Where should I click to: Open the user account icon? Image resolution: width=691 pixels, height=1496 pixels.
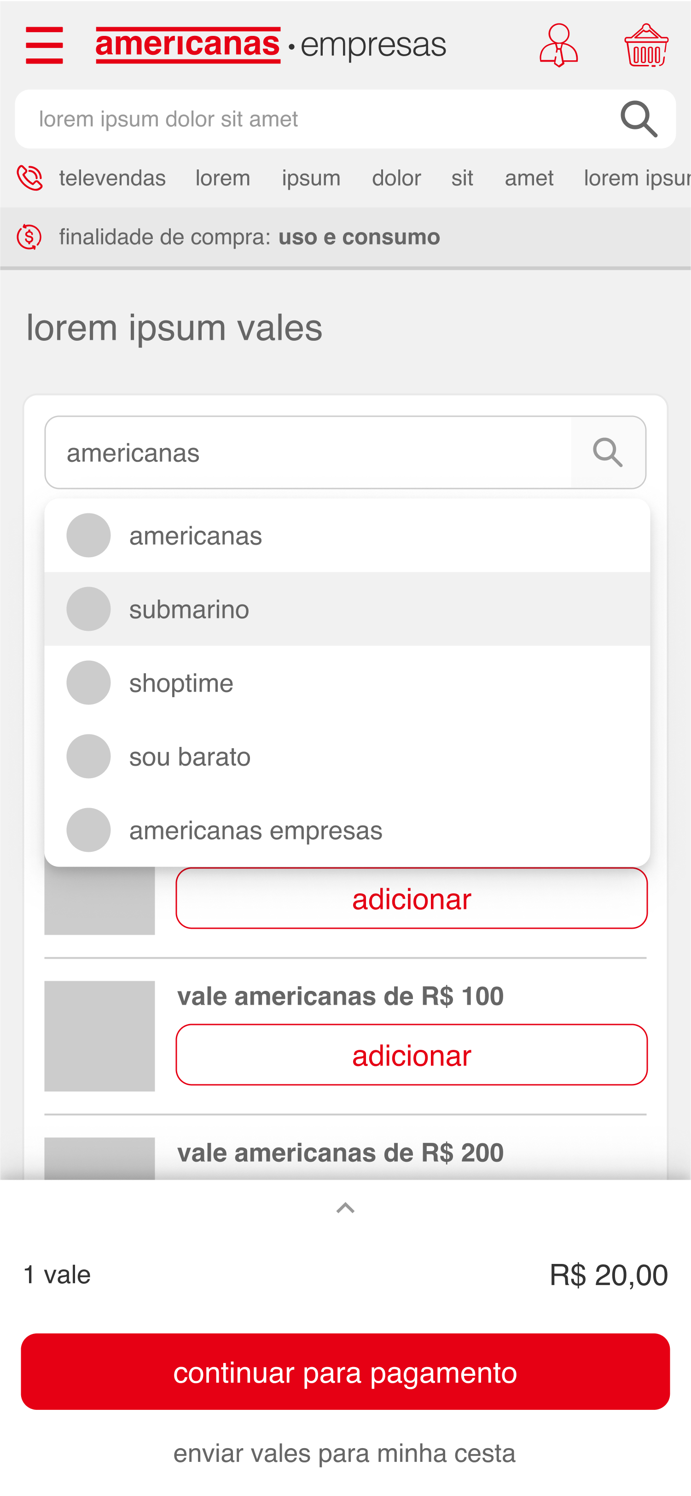tap(558, 45)
